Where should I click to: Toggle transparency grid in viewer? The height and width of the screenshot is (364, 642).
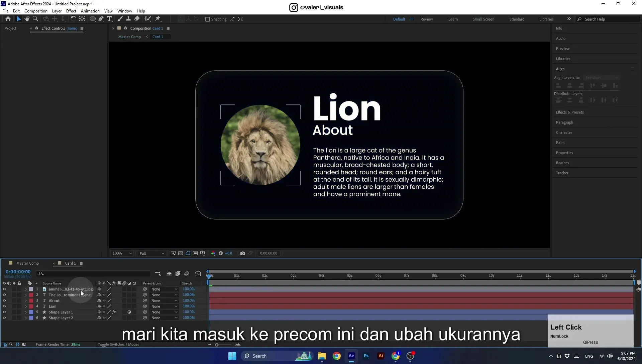pyautogui.click(x=181, y=253)
